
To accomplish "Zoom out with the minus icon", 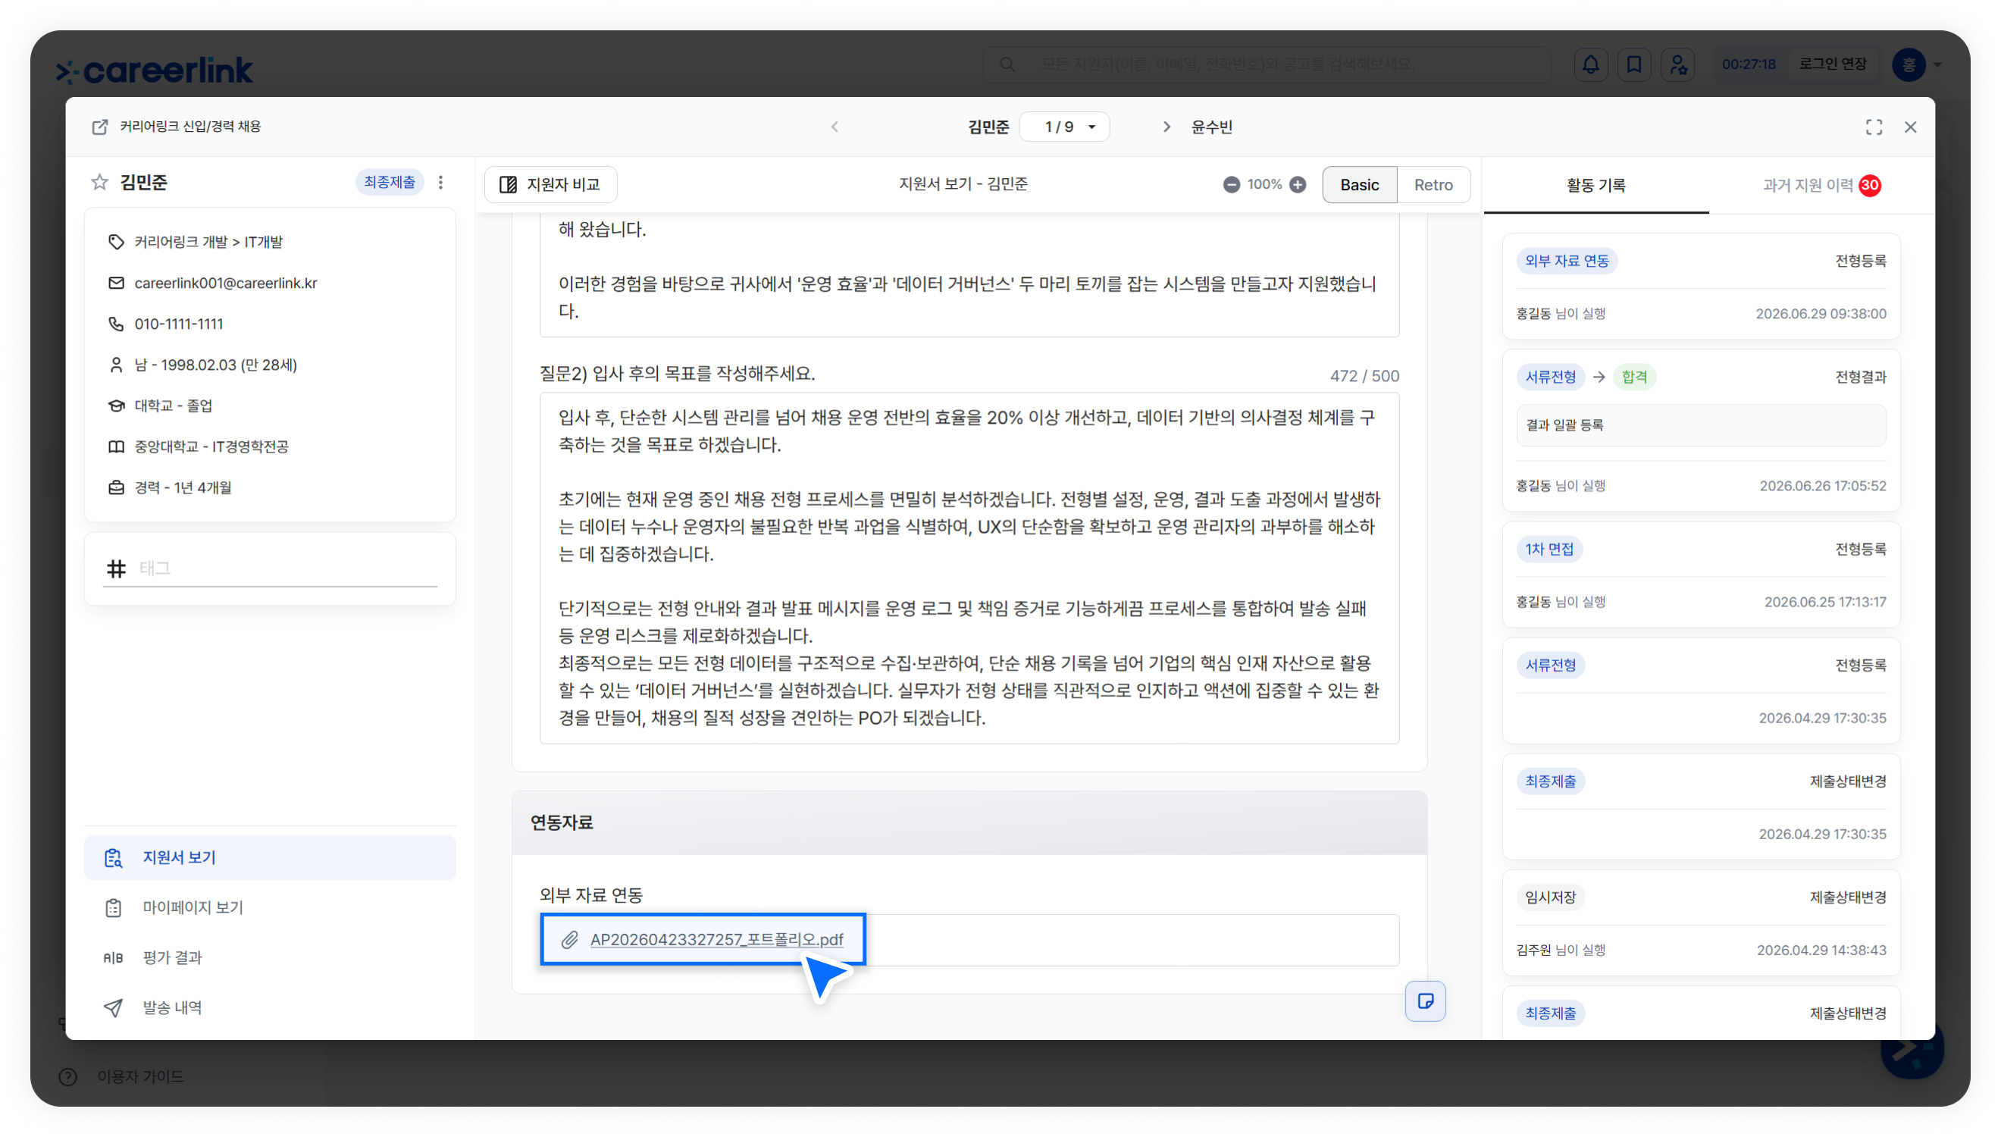I will [1231, 184].
